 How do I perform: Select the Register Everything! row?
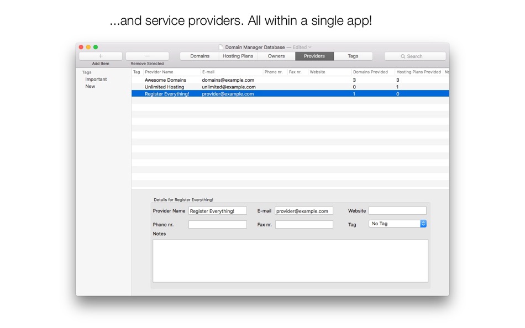(x=290, y=94)
